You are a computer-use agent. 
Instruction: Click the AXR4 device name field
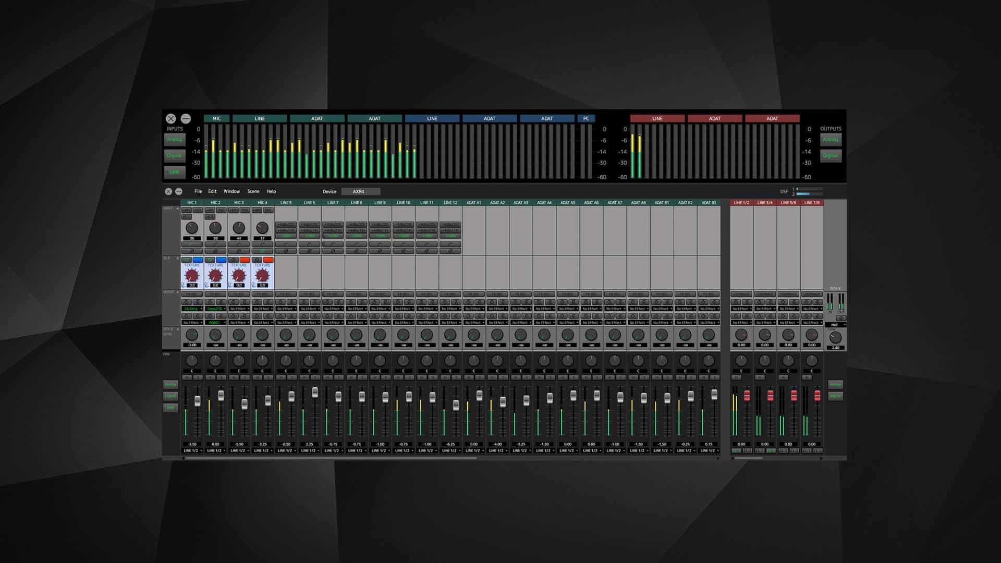click(360, 191)
